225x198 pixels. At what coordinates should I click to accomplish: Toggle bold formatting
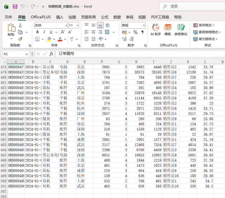(37, 32)
